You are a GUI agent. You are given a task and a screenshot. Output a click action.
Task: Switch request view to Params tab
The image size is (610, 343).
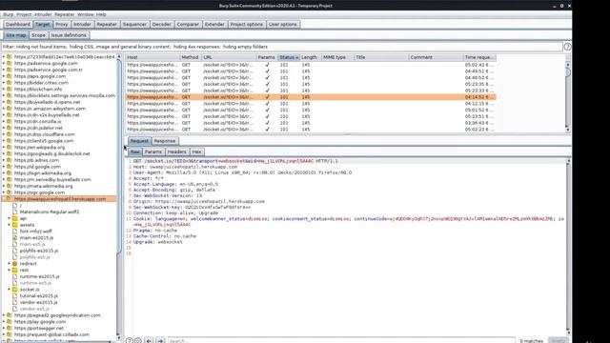(x=153, y=151)
